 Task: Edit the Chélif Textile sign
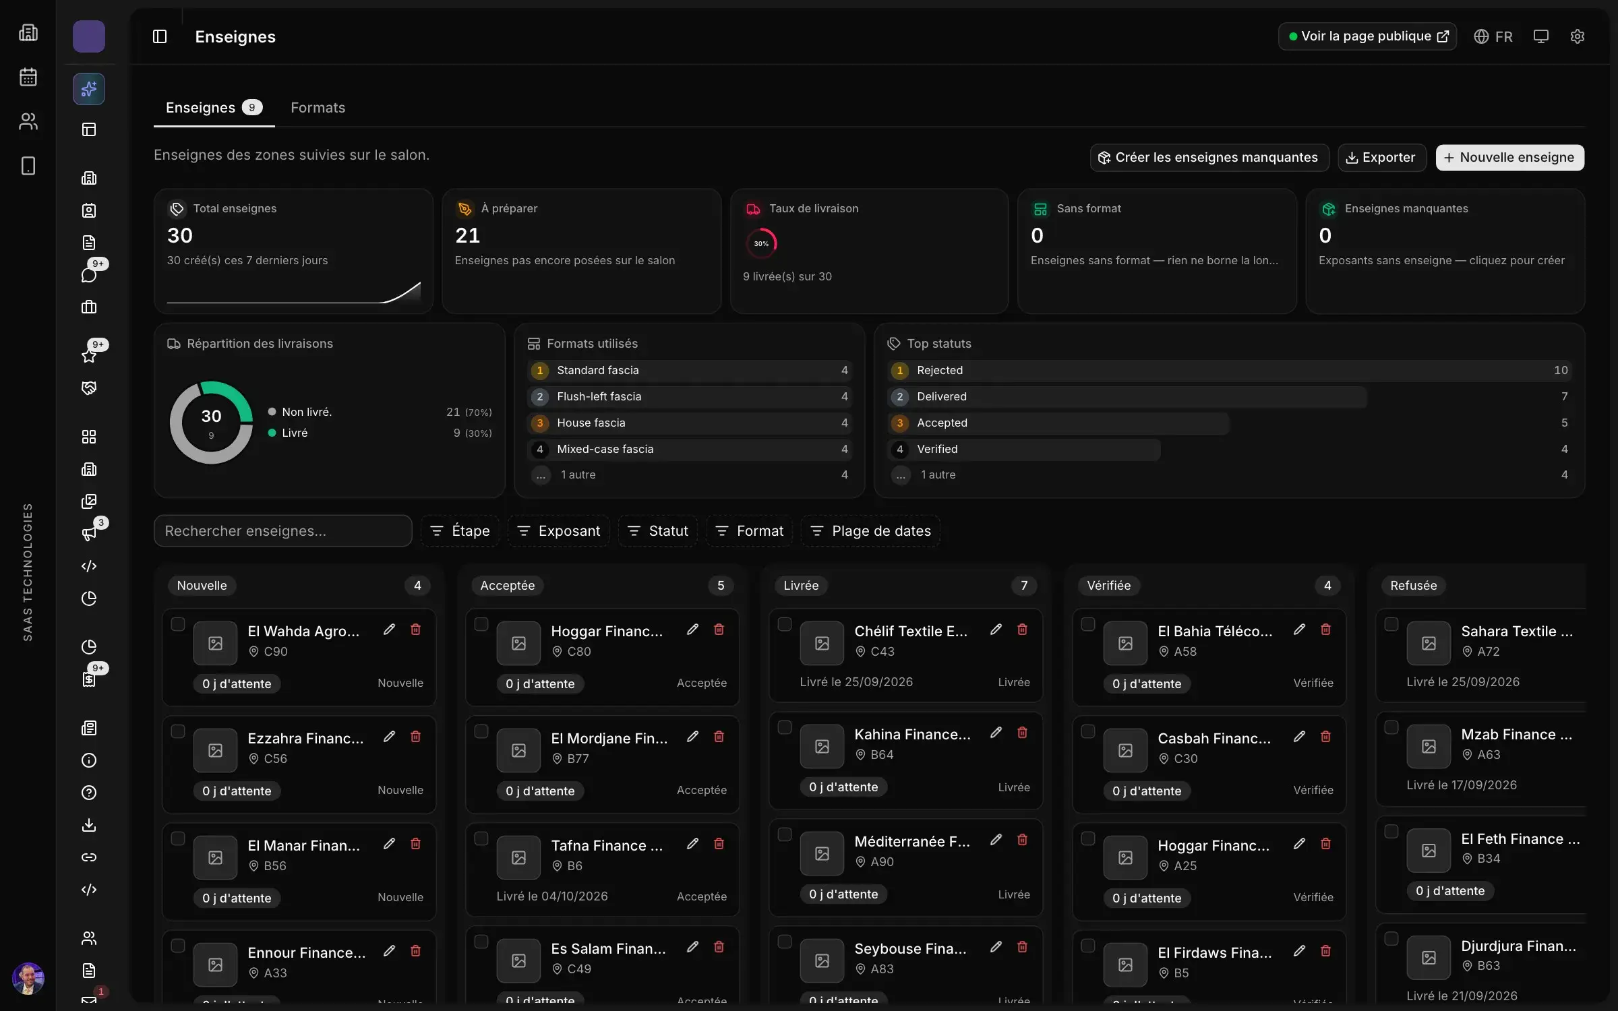996,630
